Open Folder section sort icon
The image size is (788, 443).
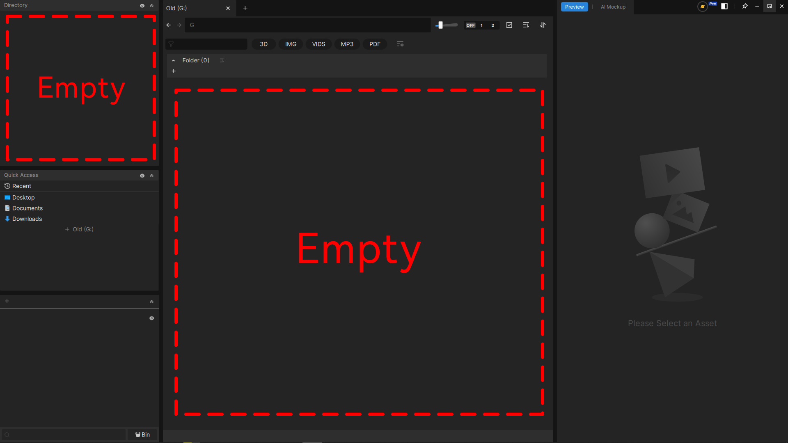tap(222, 60)
